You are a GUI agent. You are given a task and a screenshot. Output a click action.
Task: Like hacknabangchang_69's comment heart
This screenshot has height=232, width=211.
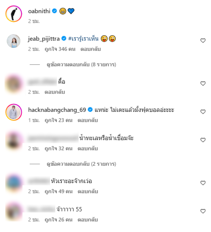[203, 112]
